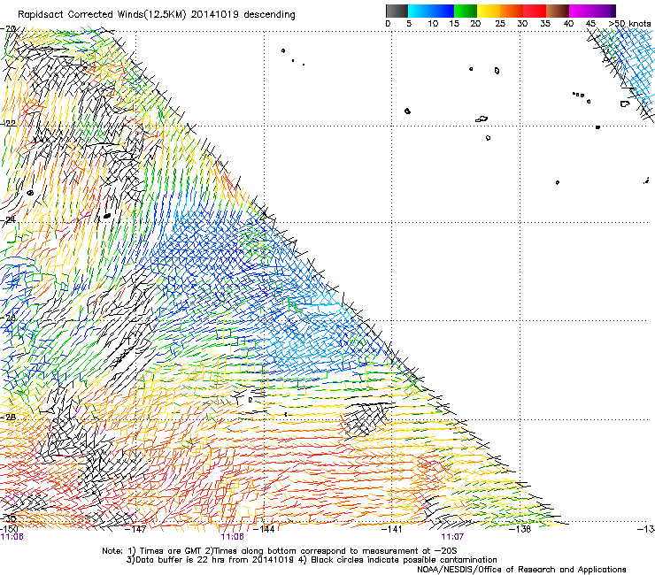
Task: Click the '-141' longitude axis label
Action: (x=391, y=529)
